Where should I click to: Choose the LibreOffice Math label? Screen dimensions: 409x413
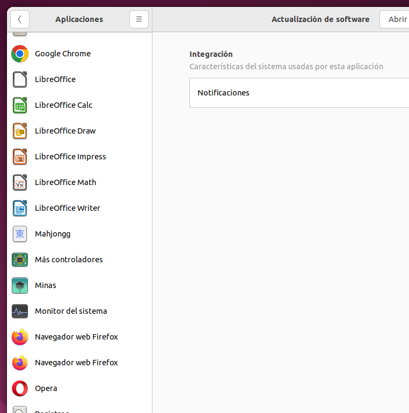tap(65, 182)
